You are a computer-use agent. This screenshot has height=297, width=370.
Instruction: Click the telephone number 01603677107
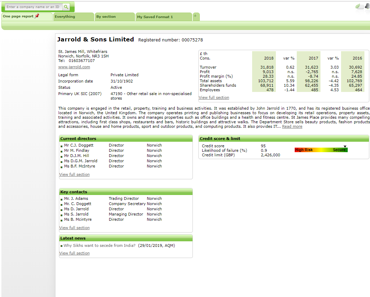pos(82,61)
